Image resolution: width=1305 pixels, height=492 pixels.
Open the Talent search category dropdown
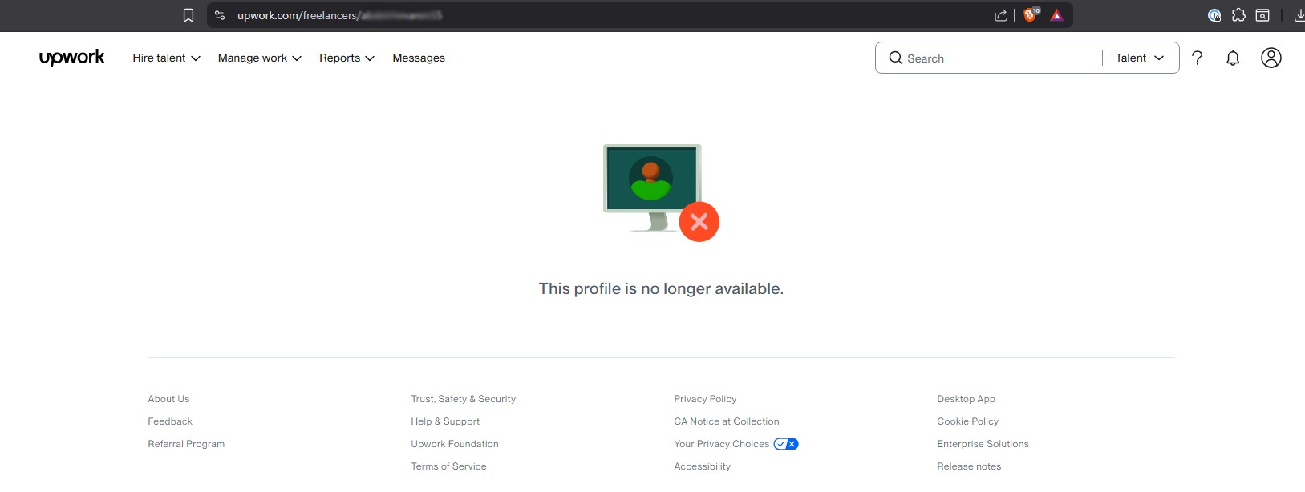[x=1139, y=58]
